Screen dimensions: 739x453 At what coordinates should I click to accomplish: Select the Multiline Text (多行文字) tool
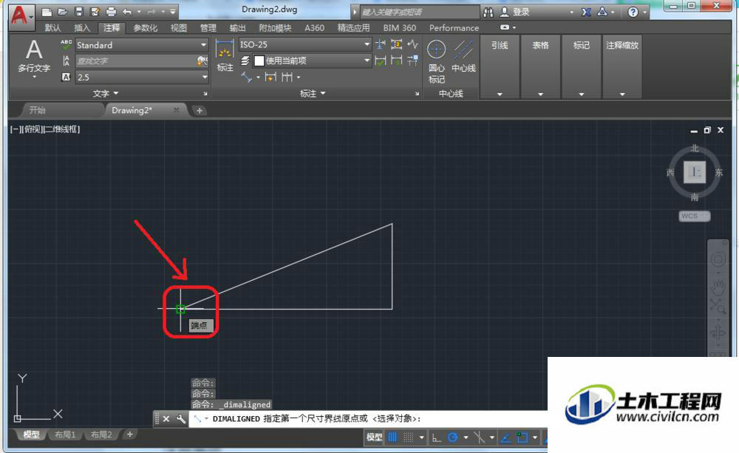click(x=33, y=57)
